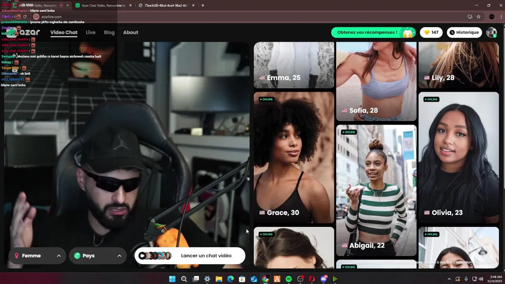Viewport: 505px width, 284px height.
Task: Switch to the Live tab
Action: pyautogui.click(x=91, y=32)
